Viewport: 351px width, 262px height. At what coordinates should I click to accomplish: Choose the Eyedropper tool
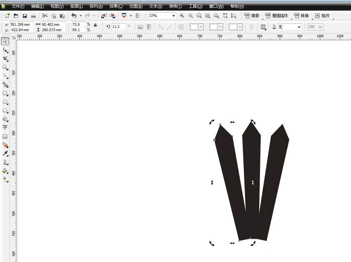point(5,154)
